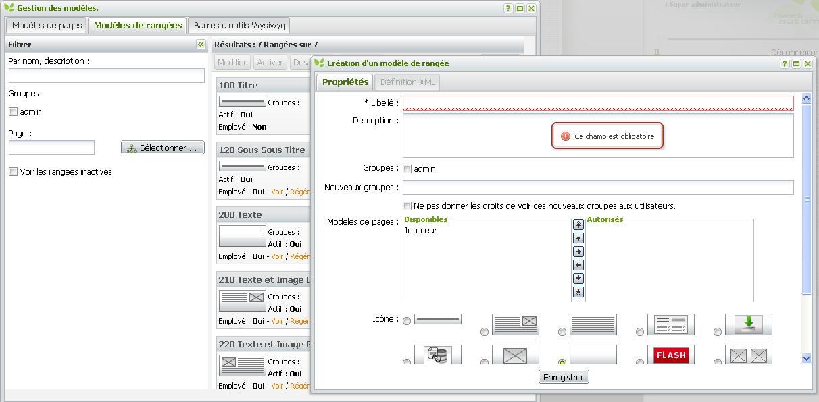Viewport: 819px width, 402px height.
Task: Click the 220 Texte et Image row thumbnail
Action: (243, 366)
